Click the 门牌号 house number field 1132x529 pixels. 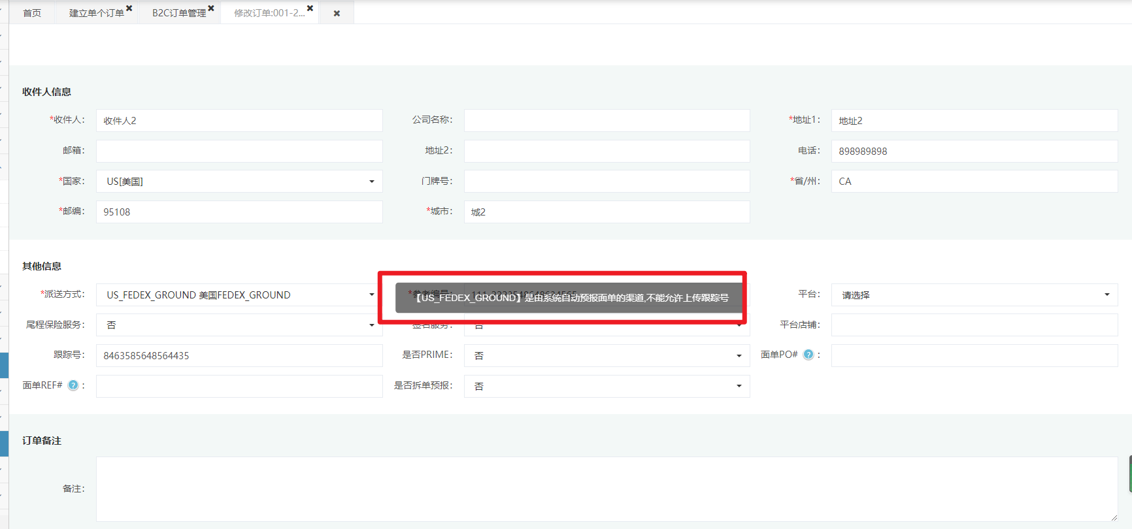click(607, 182)
